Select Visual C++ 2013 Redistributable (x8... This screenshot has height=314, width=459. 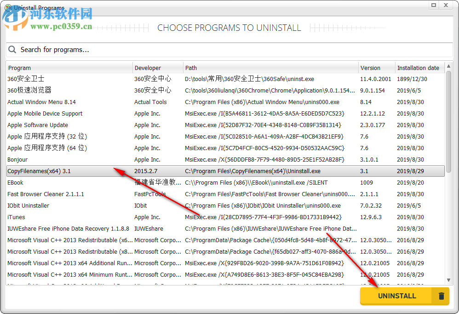point(225,251)
